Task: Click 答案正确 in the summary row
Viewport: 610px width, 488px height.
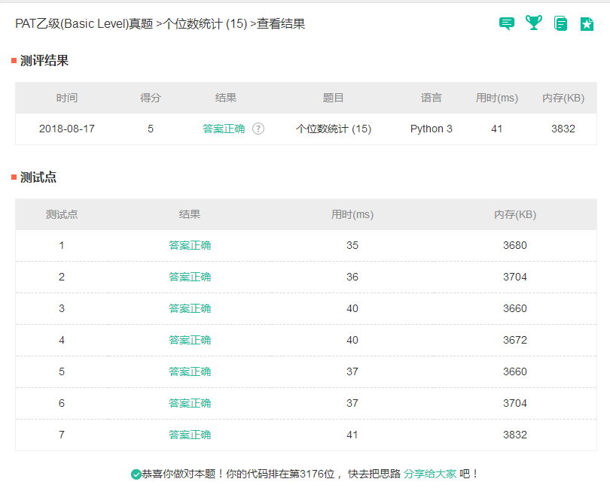Action: point(224,129)
